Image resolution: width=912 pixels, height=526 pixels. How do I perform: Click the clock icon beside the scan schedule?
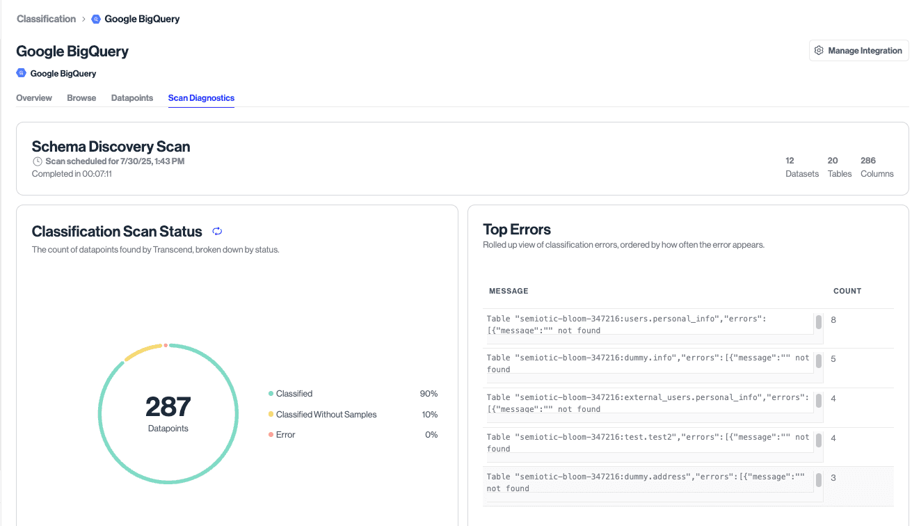[x=37, y=161]
